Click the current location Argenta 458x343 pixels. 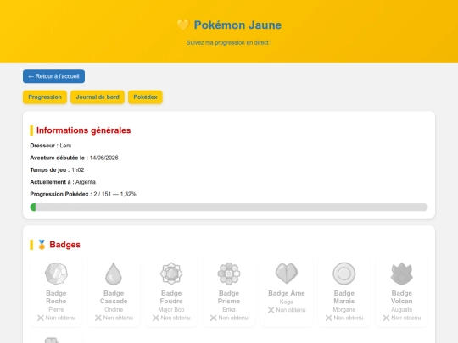(x=86, y=182)
